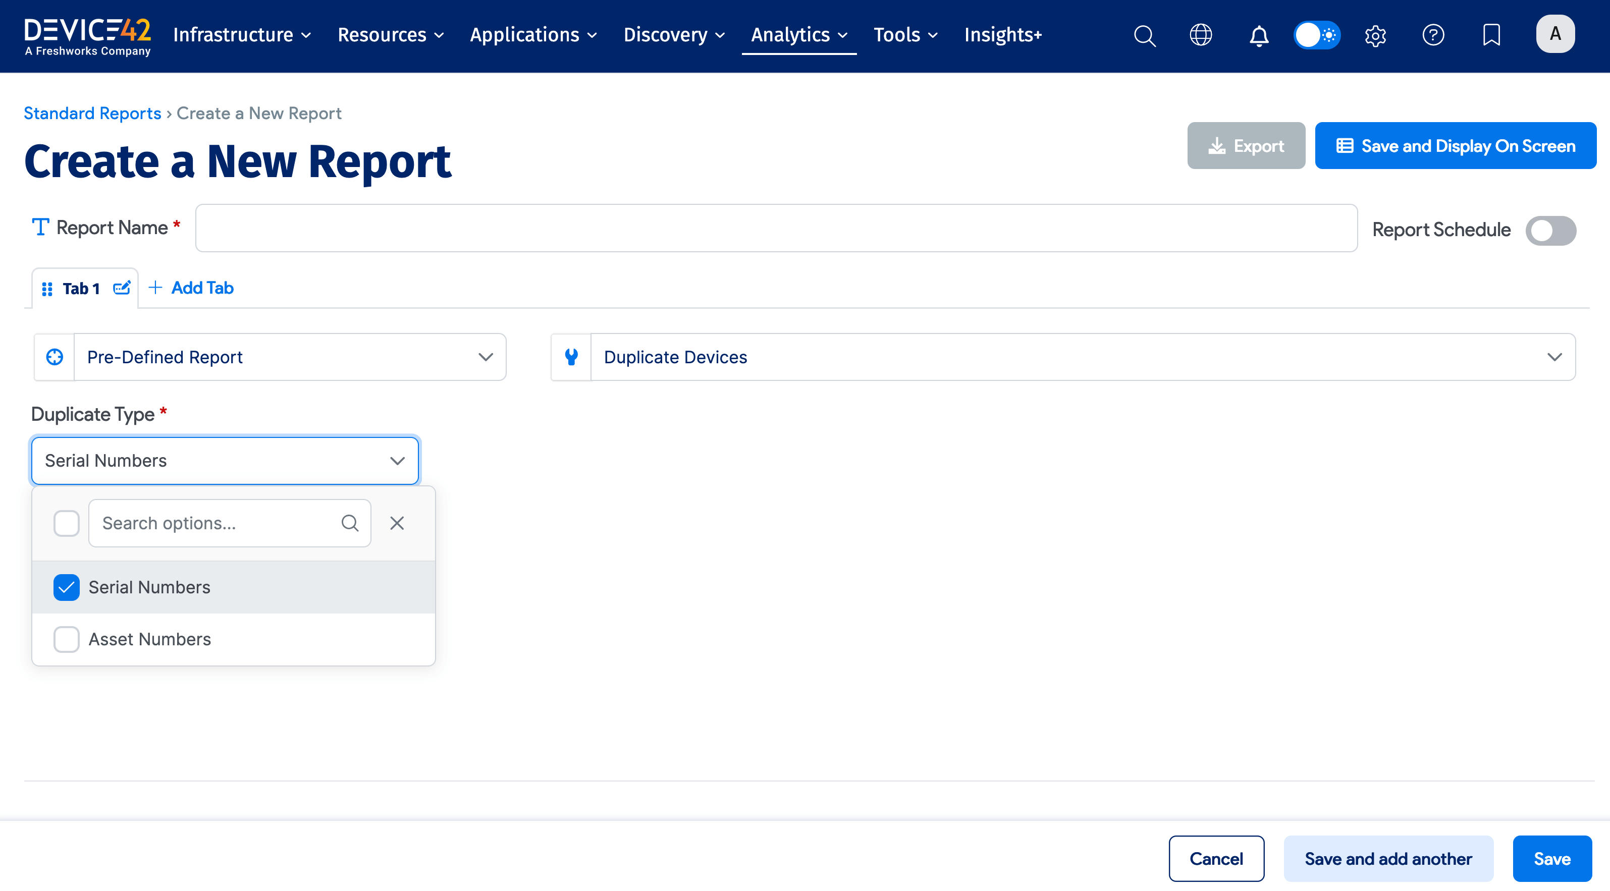Click the globe language icon
This screenshot has height=891, width=1610.
pyautogui.click(x=1201, y=35)
